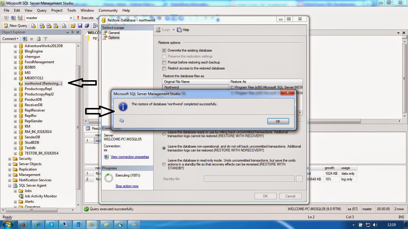Select RESTORE WITH STANDBY radio option

(164, 164)
